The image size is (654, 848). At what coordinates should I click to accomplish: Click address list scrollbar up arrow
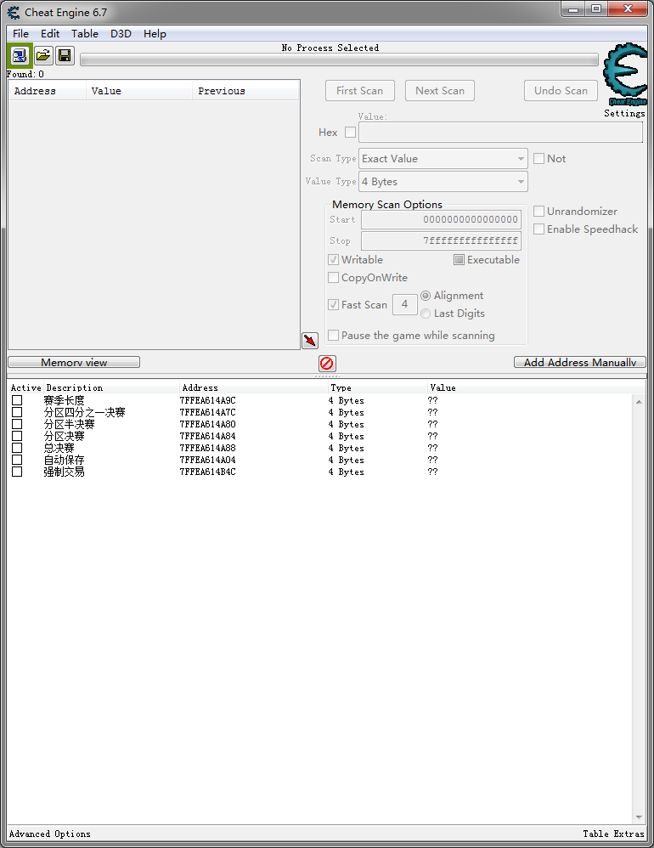[x=639, y=402]
